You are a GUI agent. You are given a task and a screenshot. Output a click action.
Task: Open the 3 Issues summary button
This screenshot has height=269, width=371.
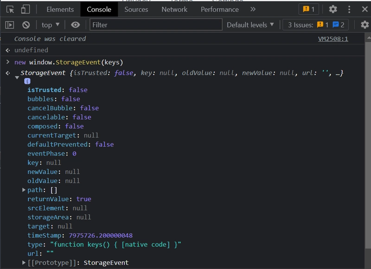pos(316,25)
